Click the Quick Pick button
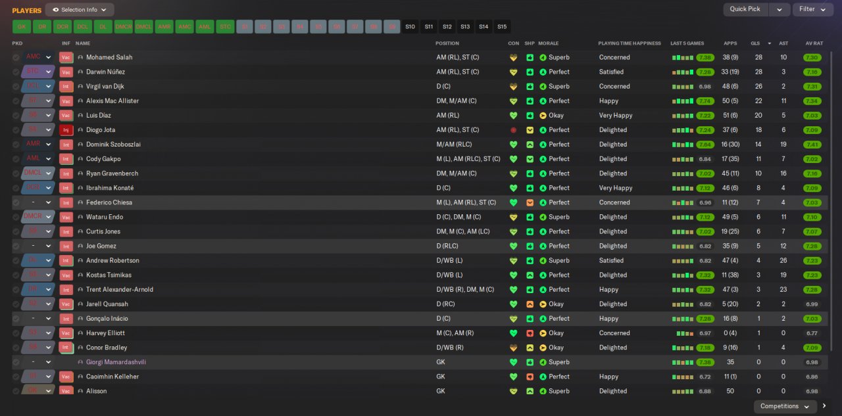The height and width of the screenshot is (416, 842). point(745,9)
